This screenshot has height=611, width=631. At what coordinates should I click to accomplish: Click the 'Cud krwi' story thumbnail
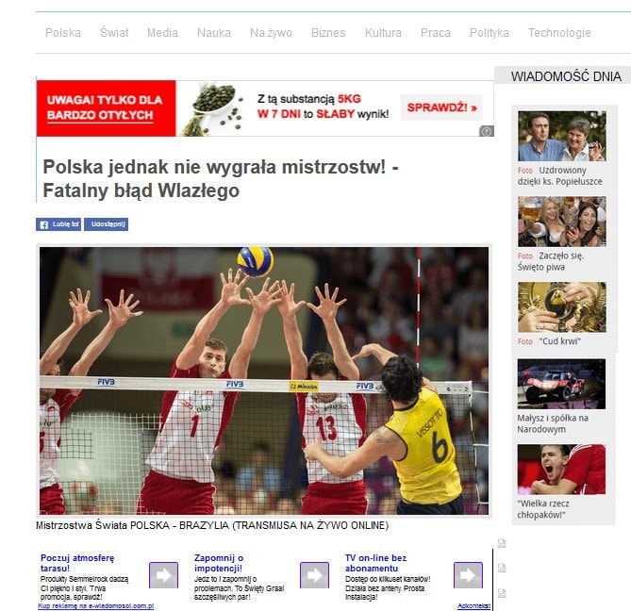tap(561, 307)
